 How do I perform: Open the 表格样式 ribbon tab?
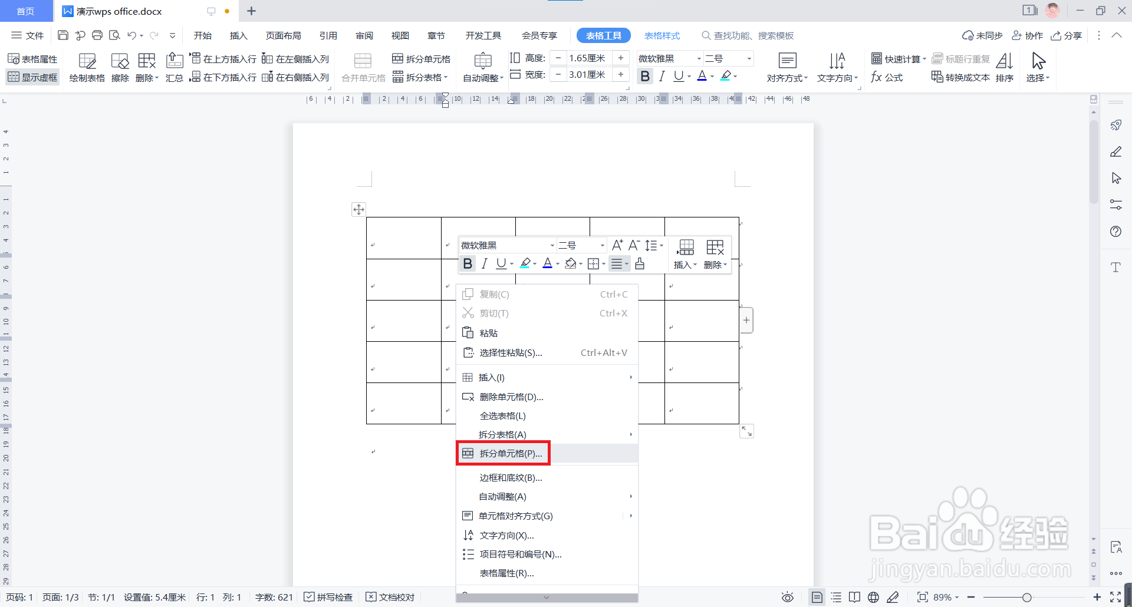(x=662, y=35)
